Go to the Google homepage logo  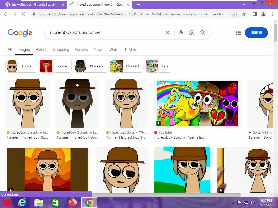tap(20, 32)
